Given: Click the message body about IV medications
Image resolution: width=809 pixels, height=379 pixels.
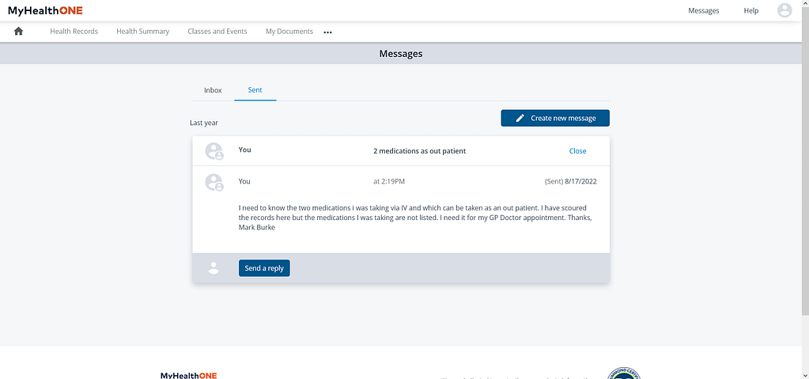Looking at the screenshot, I should (x=416, y=218).
